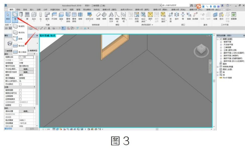
Task: Click the Door (门) tool icon
Action: tap(21, 15)
